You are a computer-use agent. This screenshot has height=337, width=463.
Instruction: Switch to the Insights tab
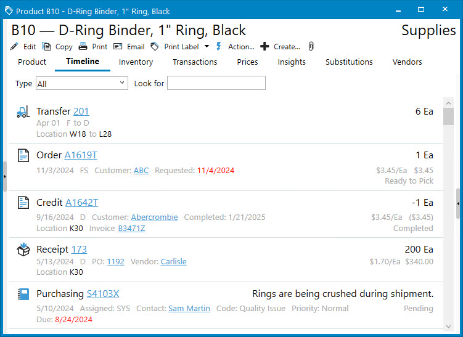click(292, 62)
